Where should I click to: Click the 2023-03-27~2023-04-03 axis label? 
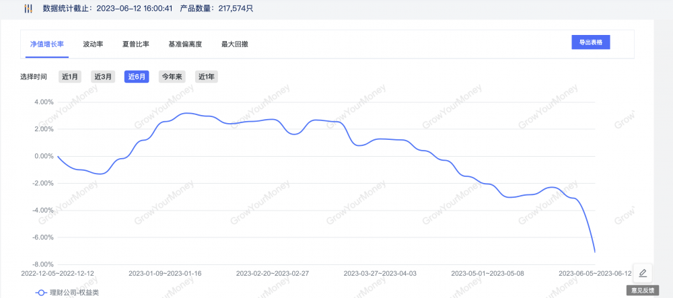click(380, 274)
